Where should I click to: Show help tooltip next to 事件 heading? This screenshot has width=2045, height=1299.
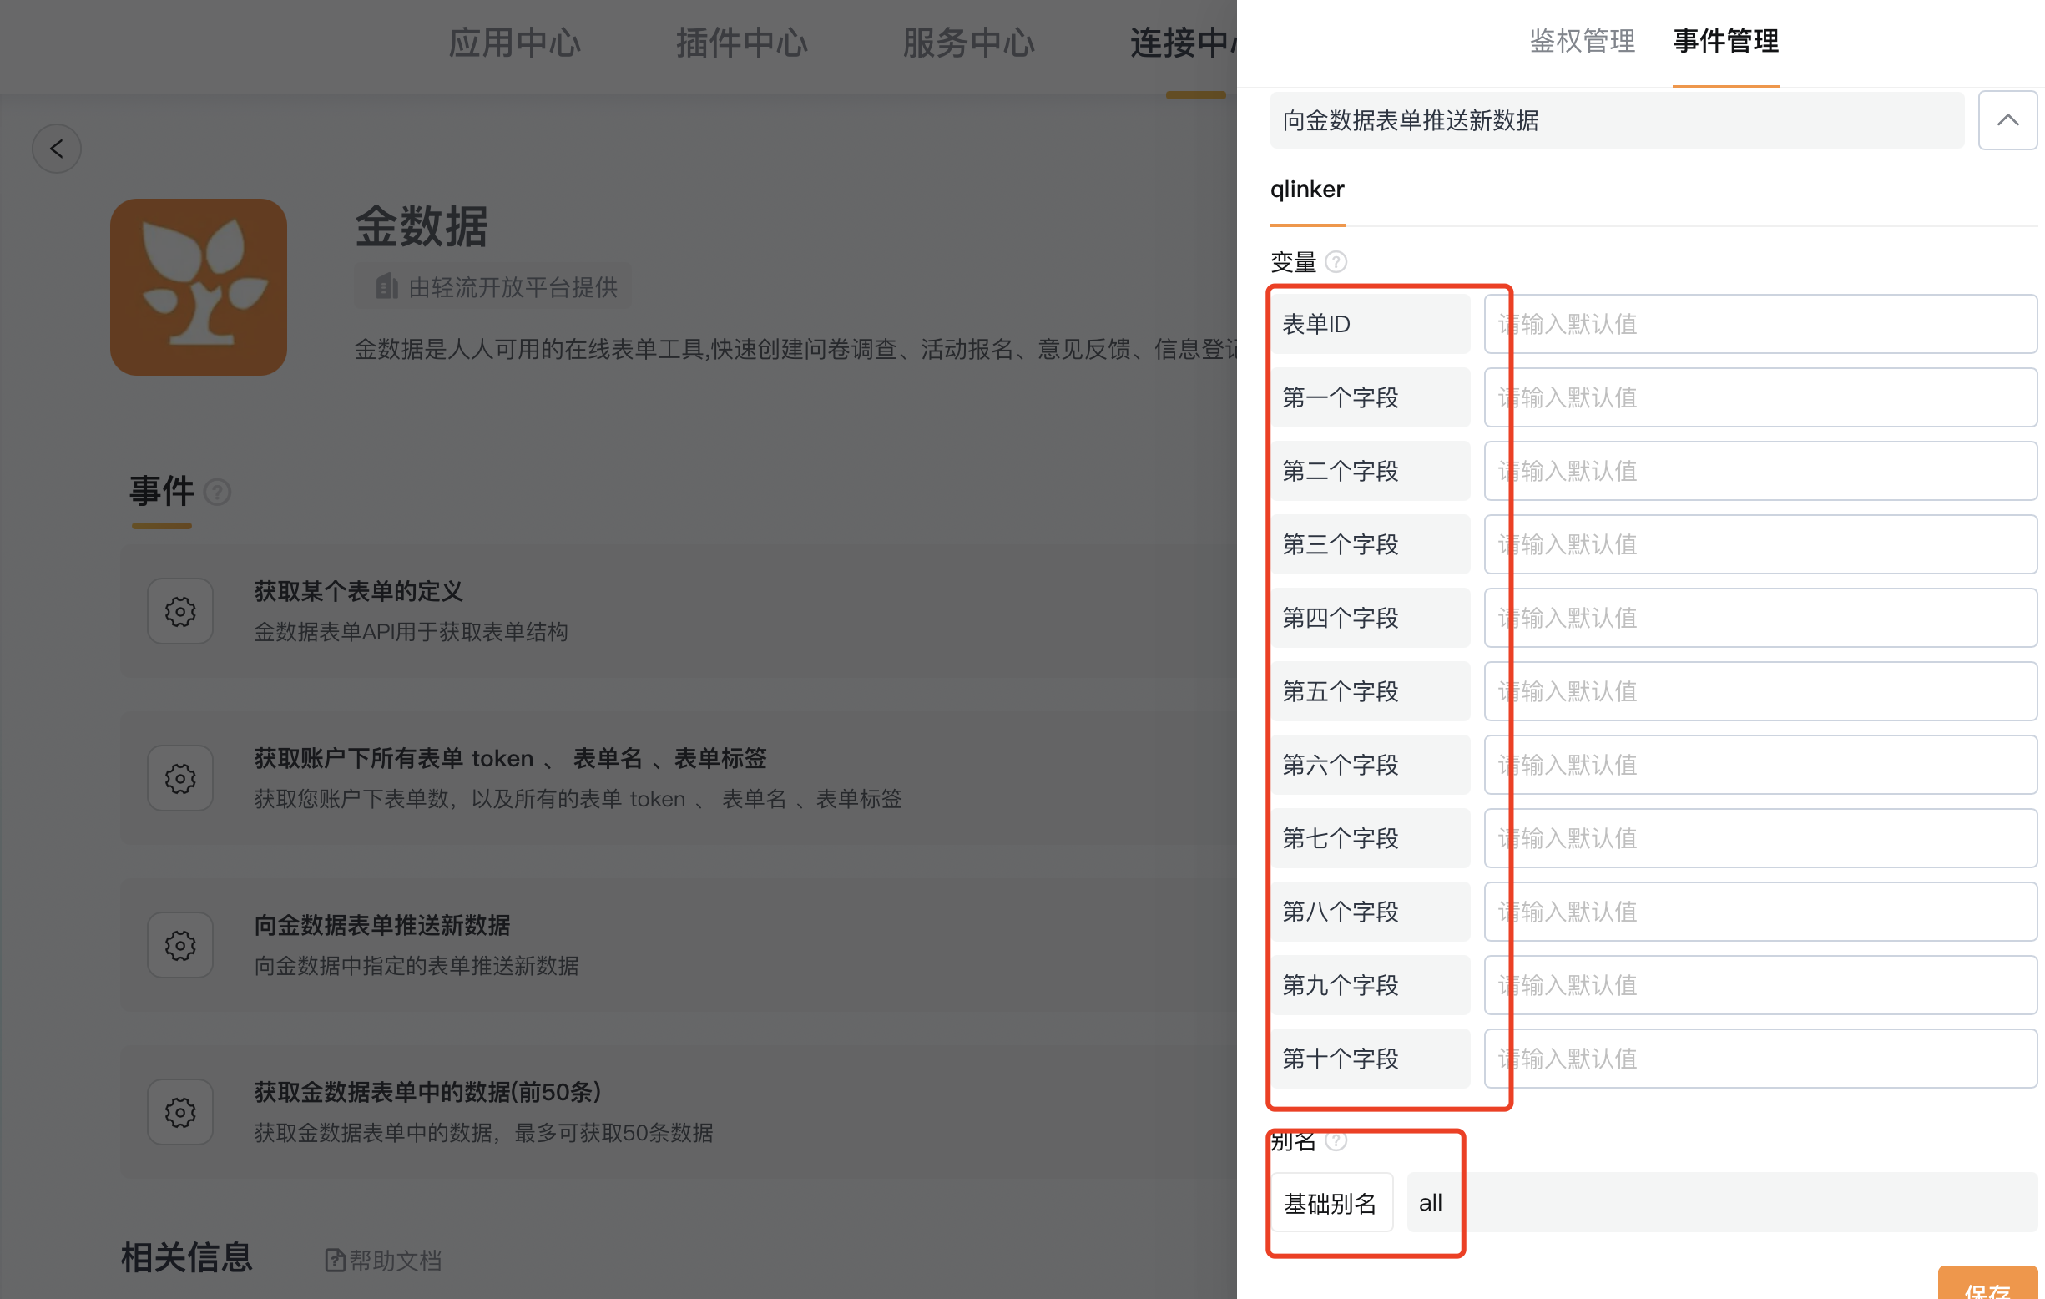pos(217,492)
